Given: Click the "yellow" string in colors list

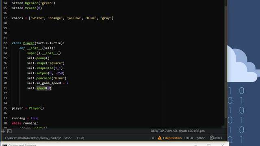Looking at the screenshot, I should pos(74,18).
